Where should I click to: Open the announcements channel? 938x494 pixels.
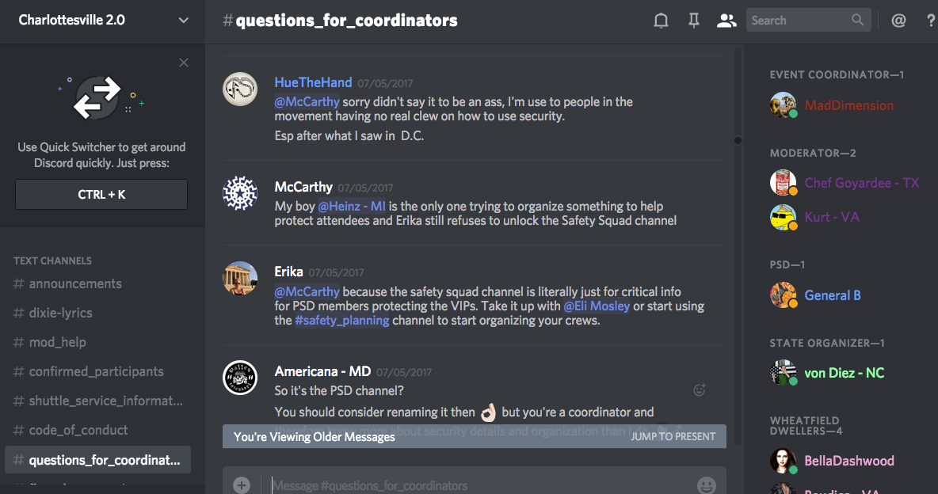[75, 283]
